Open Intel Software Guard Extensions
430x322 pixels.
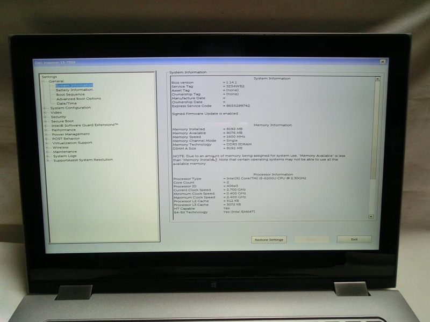pyautogui.click(x=85, y=126)
